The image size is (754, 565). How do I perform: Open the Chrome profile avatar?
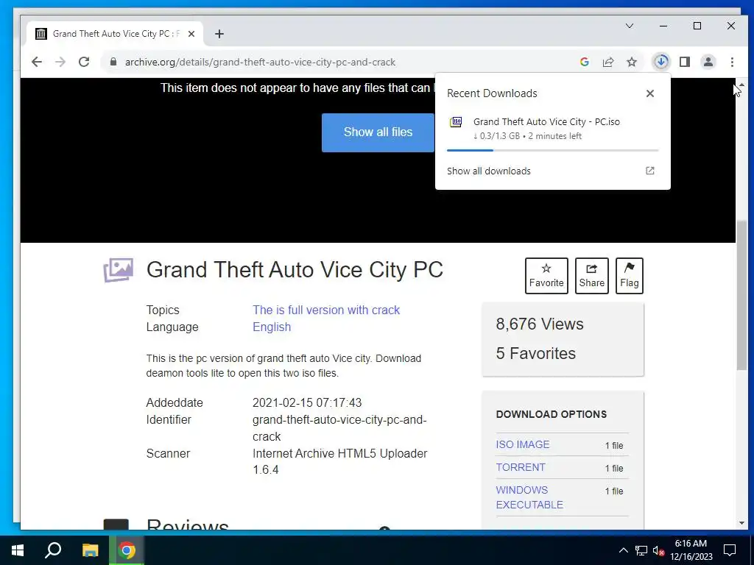pos(708,62)
